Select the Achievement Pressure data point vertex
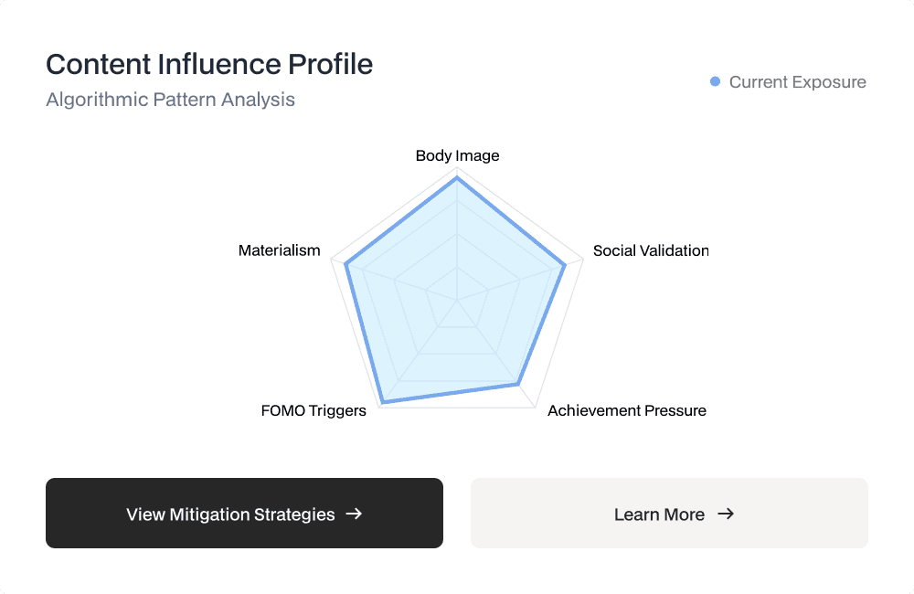The image size is (914, 594). [519, 384]
